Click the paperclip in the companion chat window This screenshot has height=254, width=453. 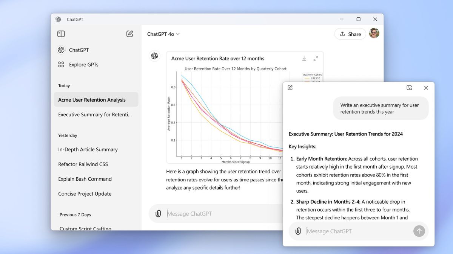pos(298,231)
